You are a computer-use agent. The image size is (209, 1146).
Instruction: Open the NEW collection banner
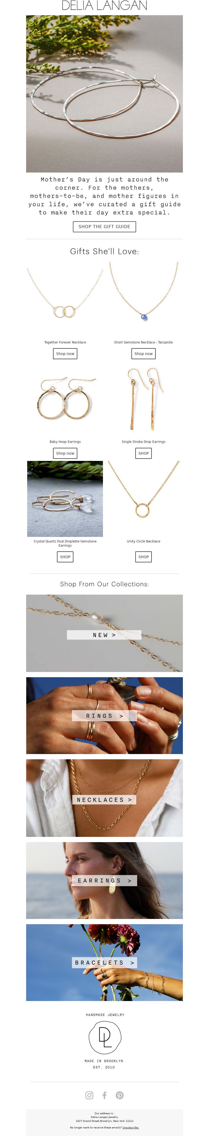tap(104, 633)
